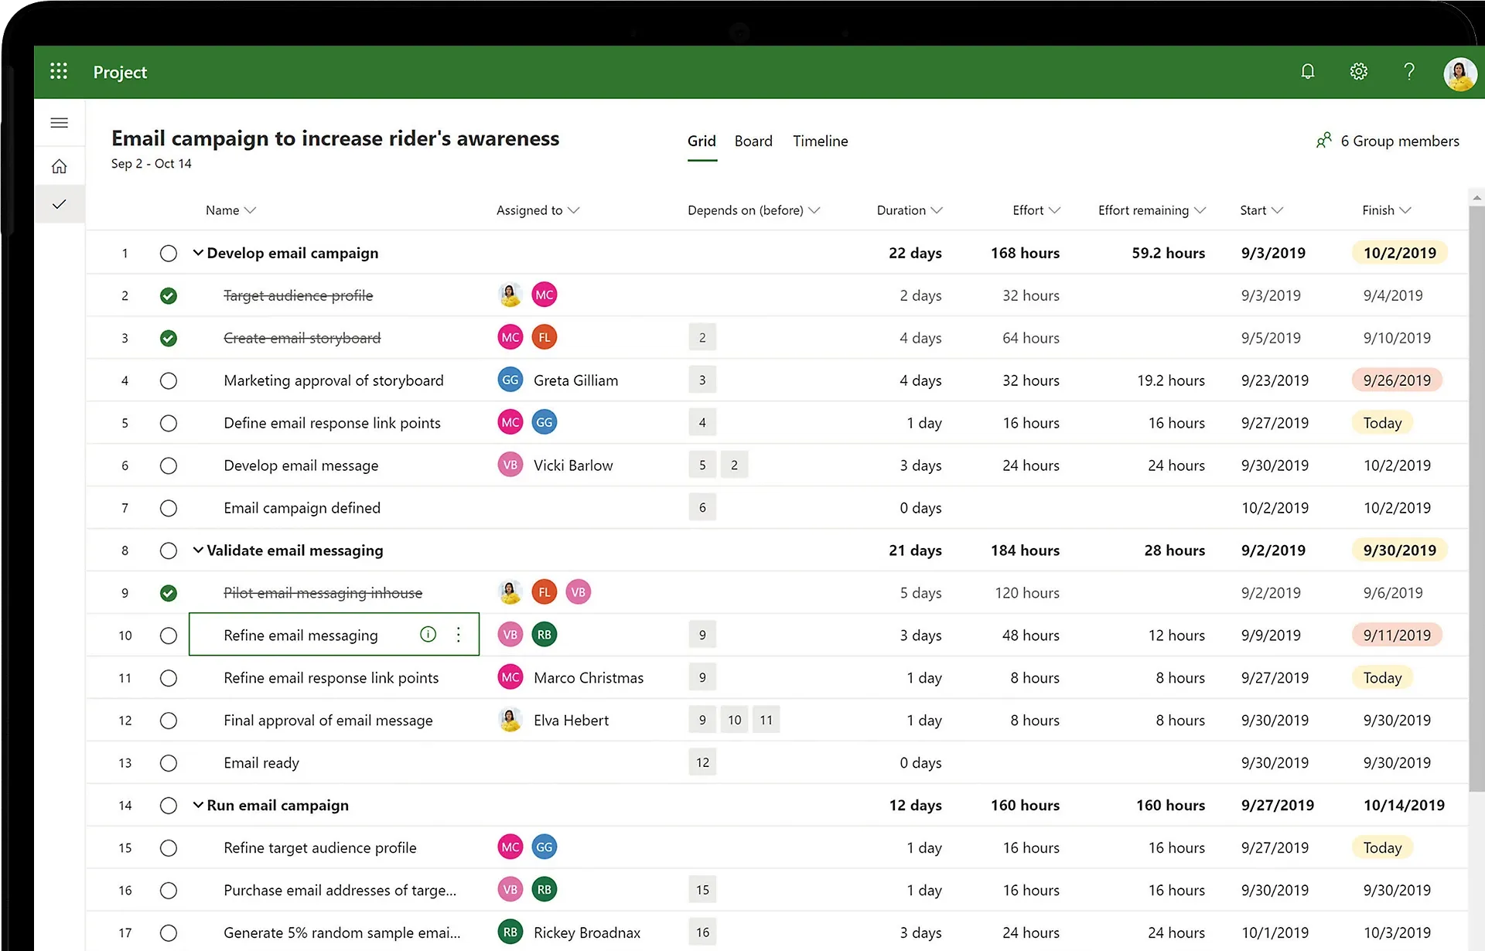Collapse the Validate email messaging group
The height and width of the screenshot is (951, 1485).
click(198, 550)
